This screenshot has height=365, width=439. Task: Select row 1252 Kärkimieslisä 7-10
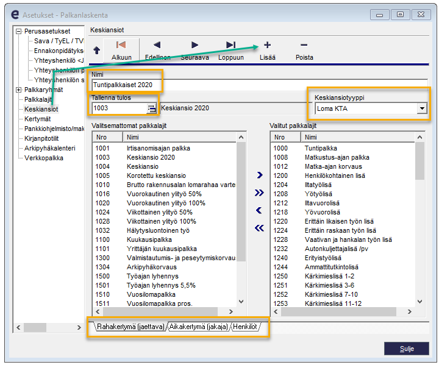click(x=343, y=294)
